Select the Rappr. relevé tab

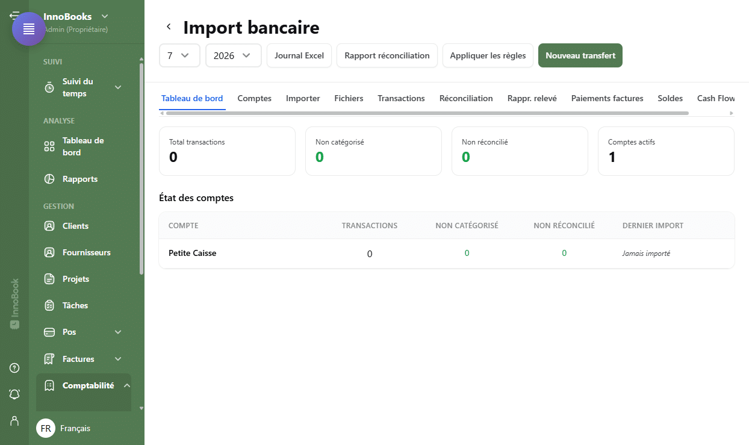click(532, 98)
